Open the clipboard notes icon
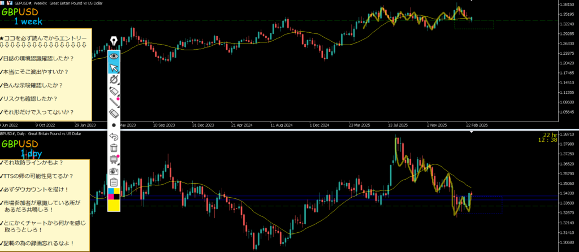 114,183
